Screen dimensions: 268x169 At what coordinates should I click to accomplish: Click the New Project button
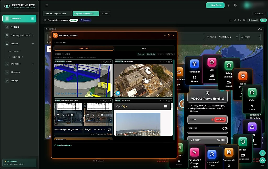click(215, 5)
